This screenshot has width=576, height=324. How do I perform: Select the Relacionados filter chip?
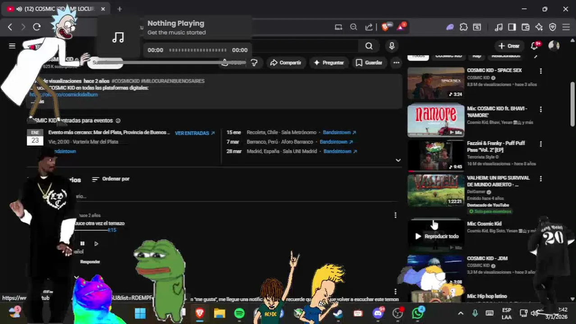point(506,56)
